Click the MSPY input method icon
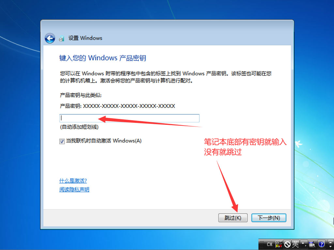Viewport: 334px width, 250px height. (279, 244)
